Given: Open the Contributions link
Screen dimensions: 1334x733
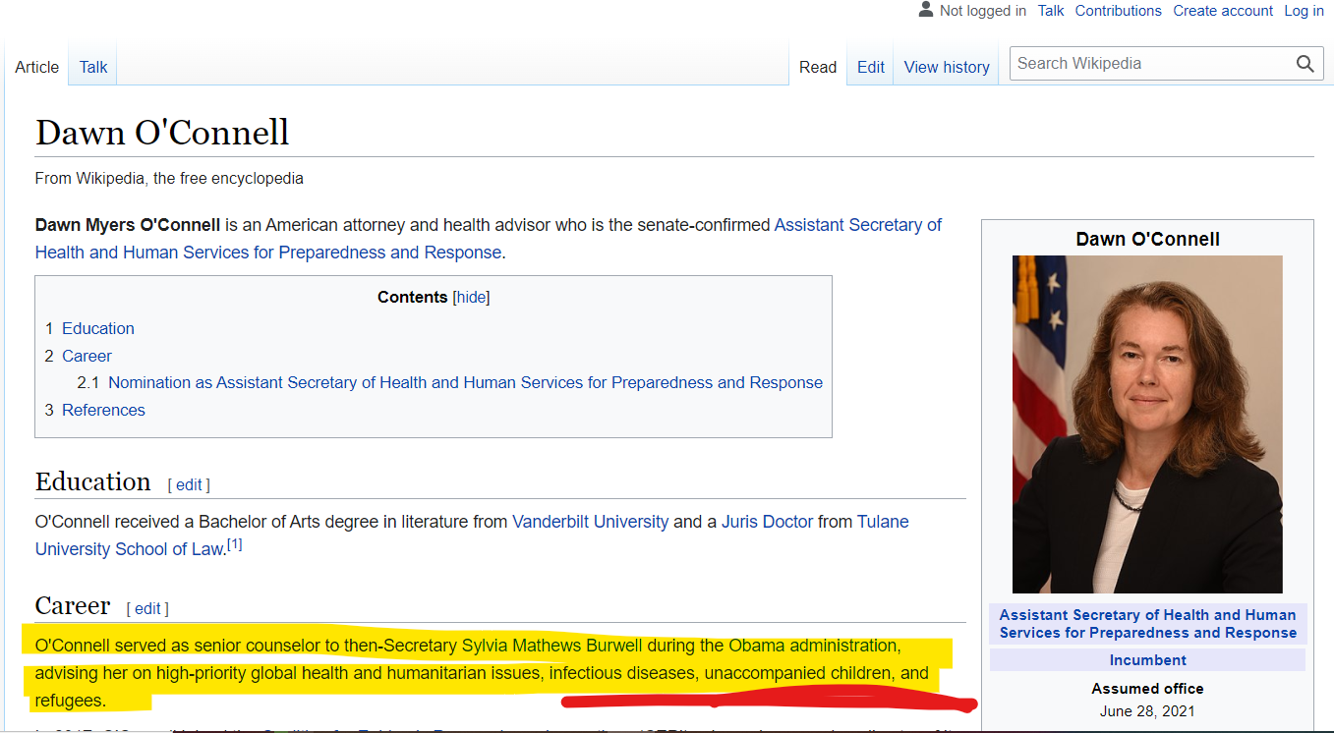Looking at the screenshot, I should click(1118, 11).
